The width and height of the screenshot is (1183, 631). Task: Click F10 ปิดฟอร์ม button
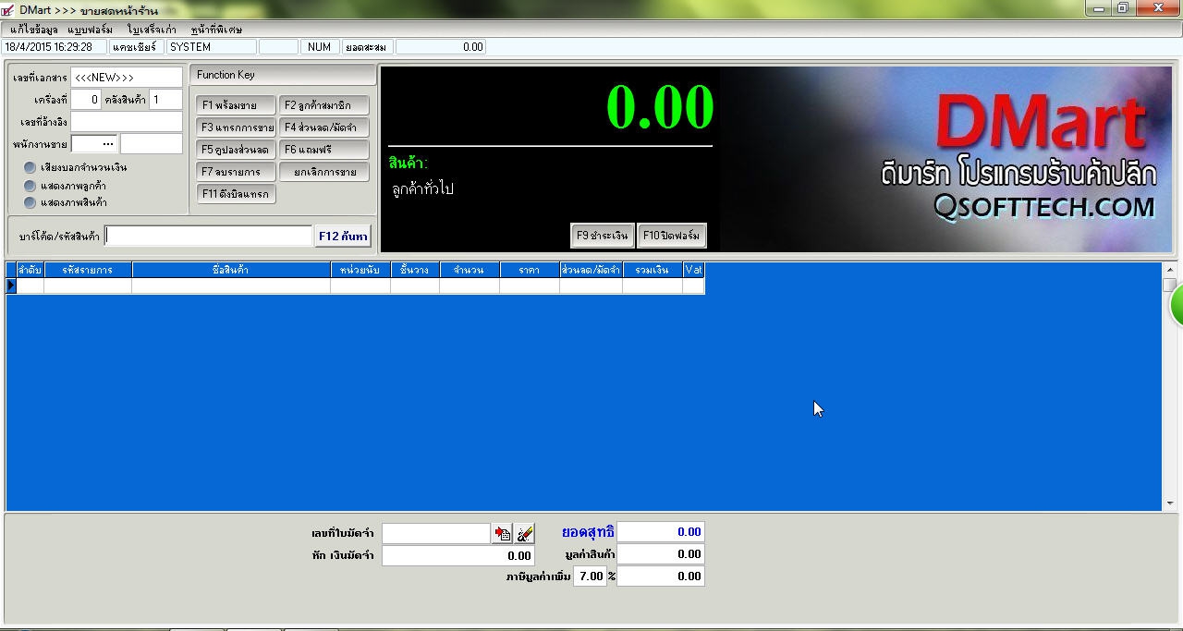[x=672, y=236]
